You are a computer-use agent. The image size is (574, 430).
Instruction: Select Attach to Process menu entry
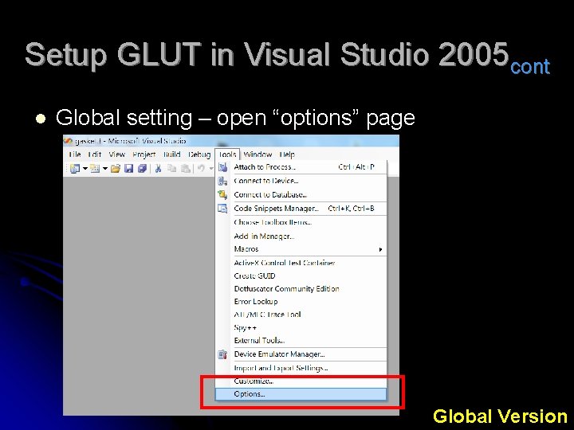point(301,167)
